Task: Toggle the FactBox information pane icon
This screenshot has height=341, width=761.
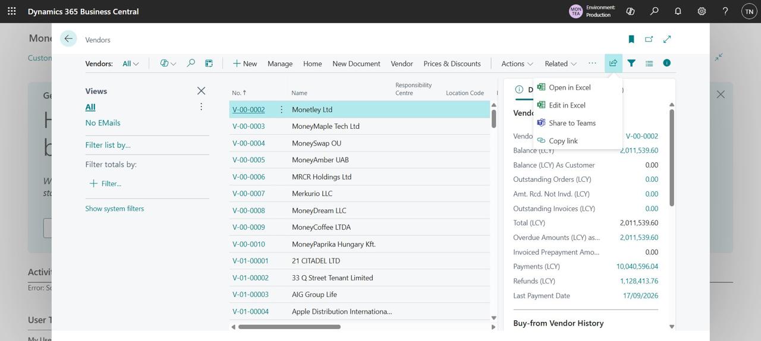Action: [x=667, y=63]
